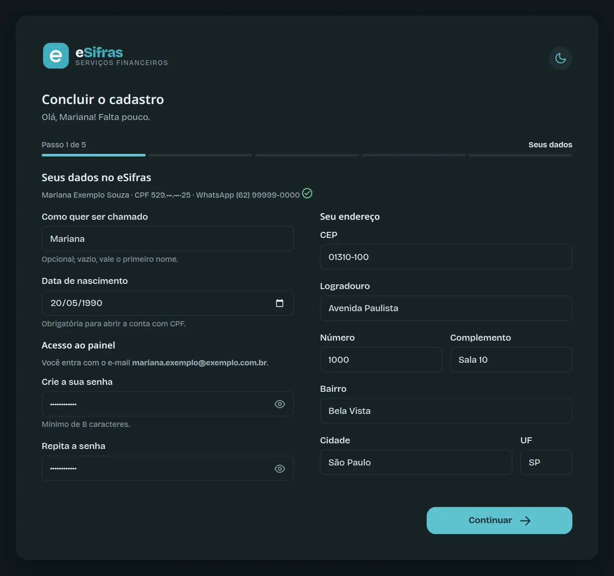Screen dimensions: 614x576
Task: Open the calendar picker for birth date
Action: click(x=280, y=303)
